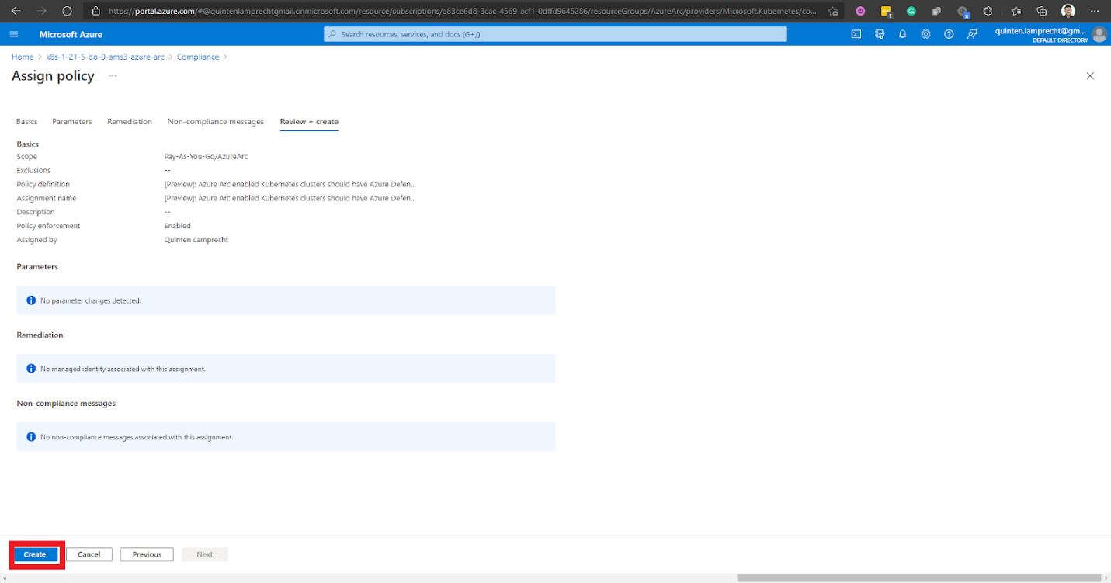Screen dimensions: 1111x583
Task: Open the Grammarly extension icon
Action: [x=911, y=11]
